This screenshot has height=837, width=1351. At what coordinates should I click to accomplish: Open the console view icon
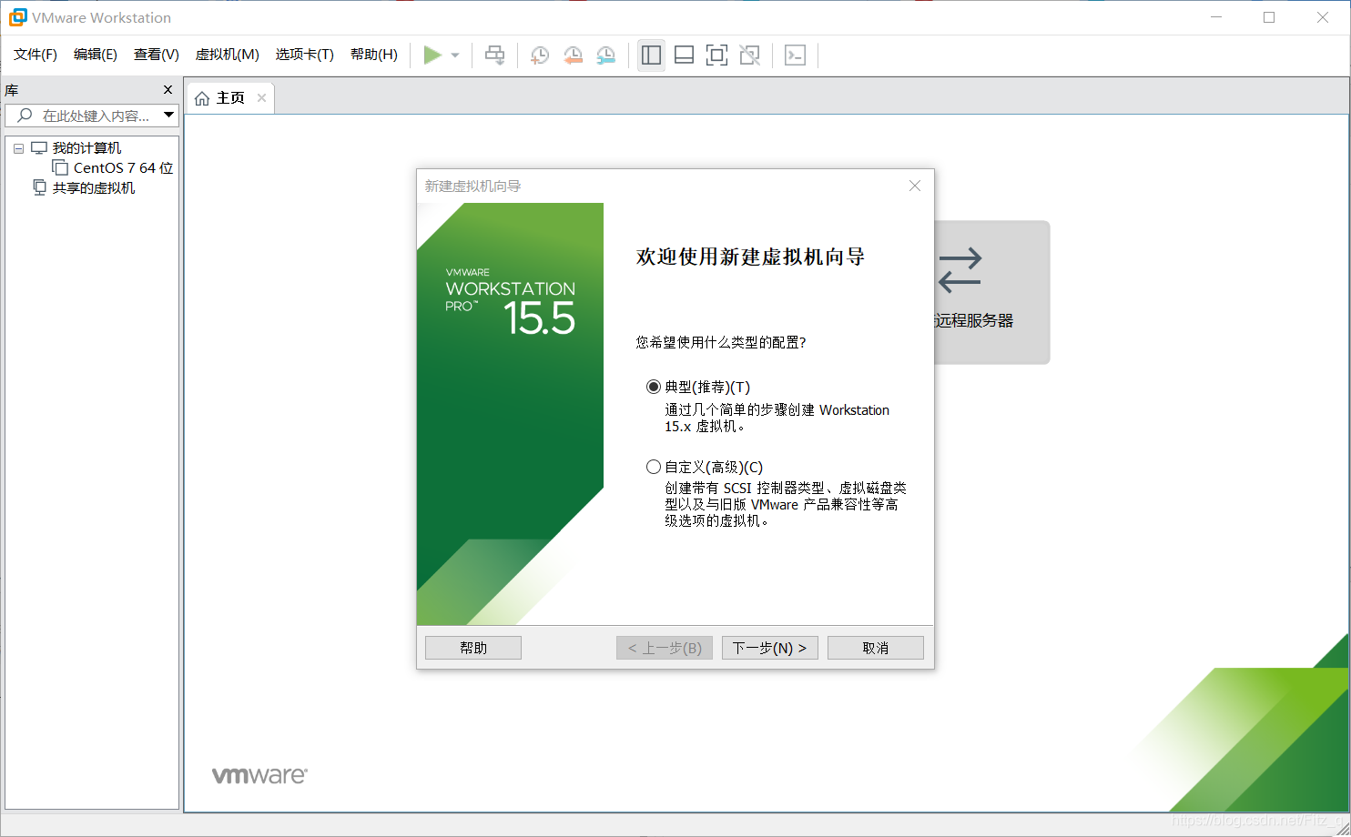click(795, 55)
